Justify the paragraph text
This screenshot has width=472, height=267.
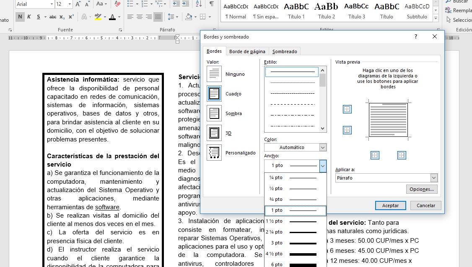coord(158,17)
